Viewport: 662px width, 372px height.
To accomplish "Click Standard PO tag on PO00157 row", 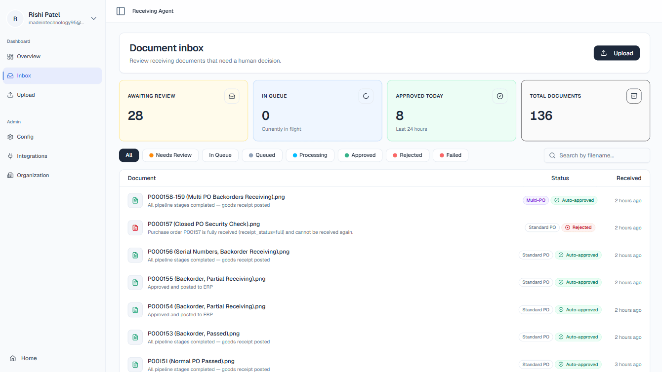I will [542, 228].
